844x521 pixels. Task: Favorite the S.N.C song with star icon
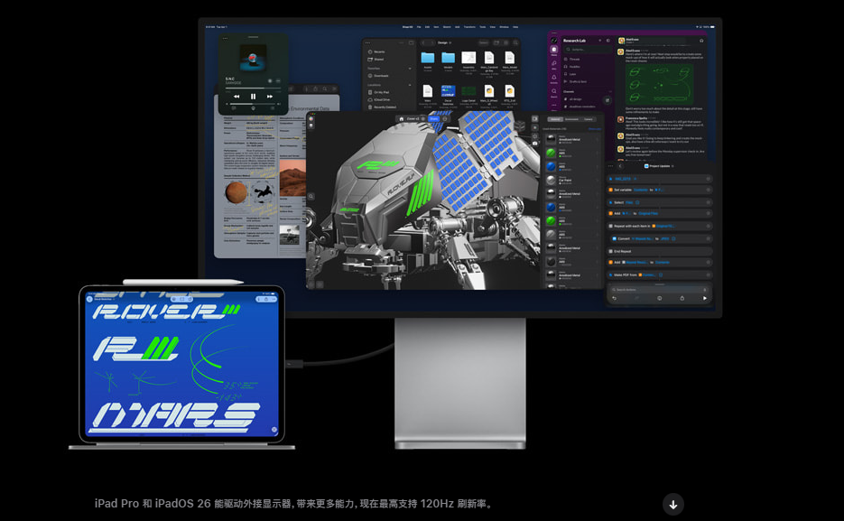click(270, 80)
